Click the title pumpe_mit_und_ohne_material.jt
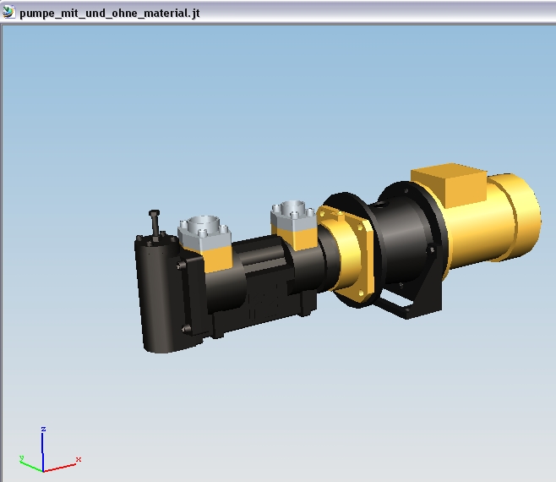 pyautogui.click(x=110, y=14)
